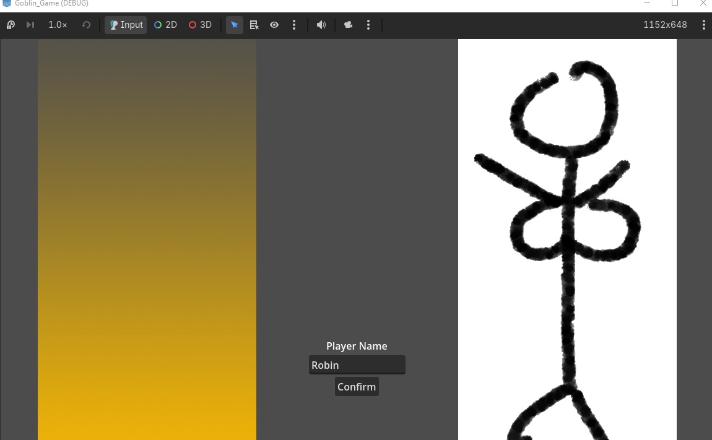712x440 pixels.
Task: Open the 1.0× speed selector
Action: pyautogui.click(x=58, y=25)
